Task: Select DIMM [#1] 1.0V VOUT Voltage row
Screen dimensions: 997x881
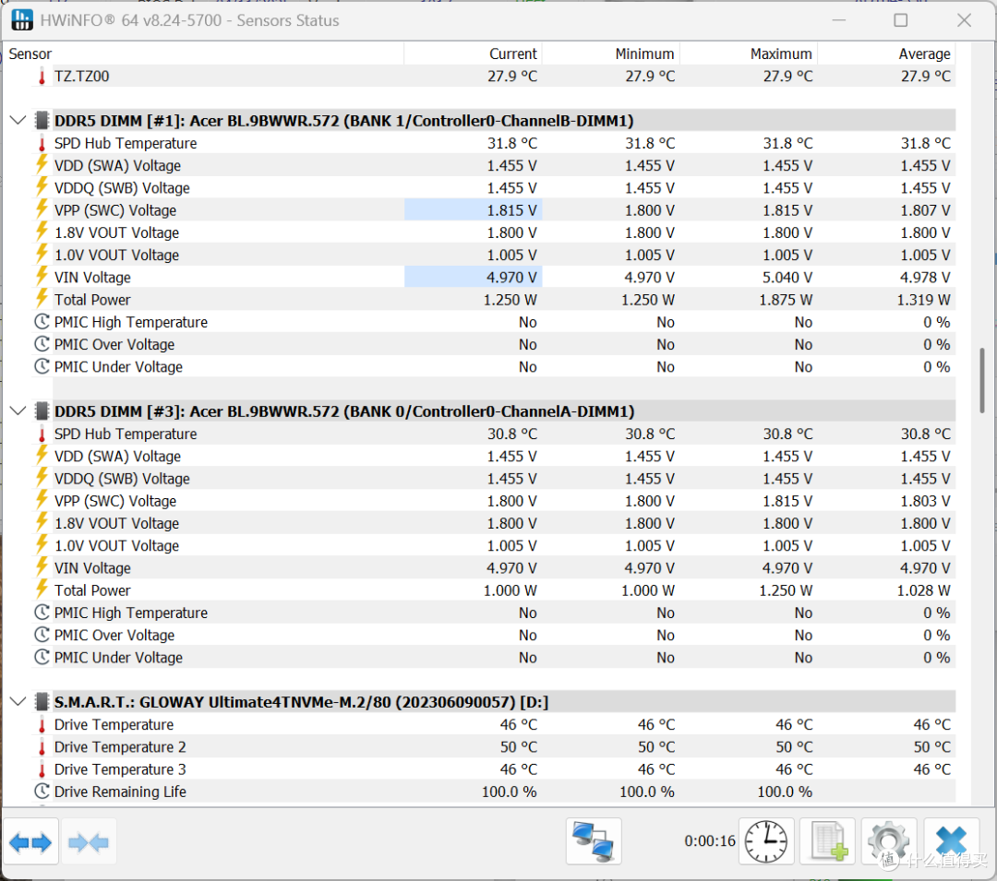Action: pyautogui.click(x=493, y=255)
